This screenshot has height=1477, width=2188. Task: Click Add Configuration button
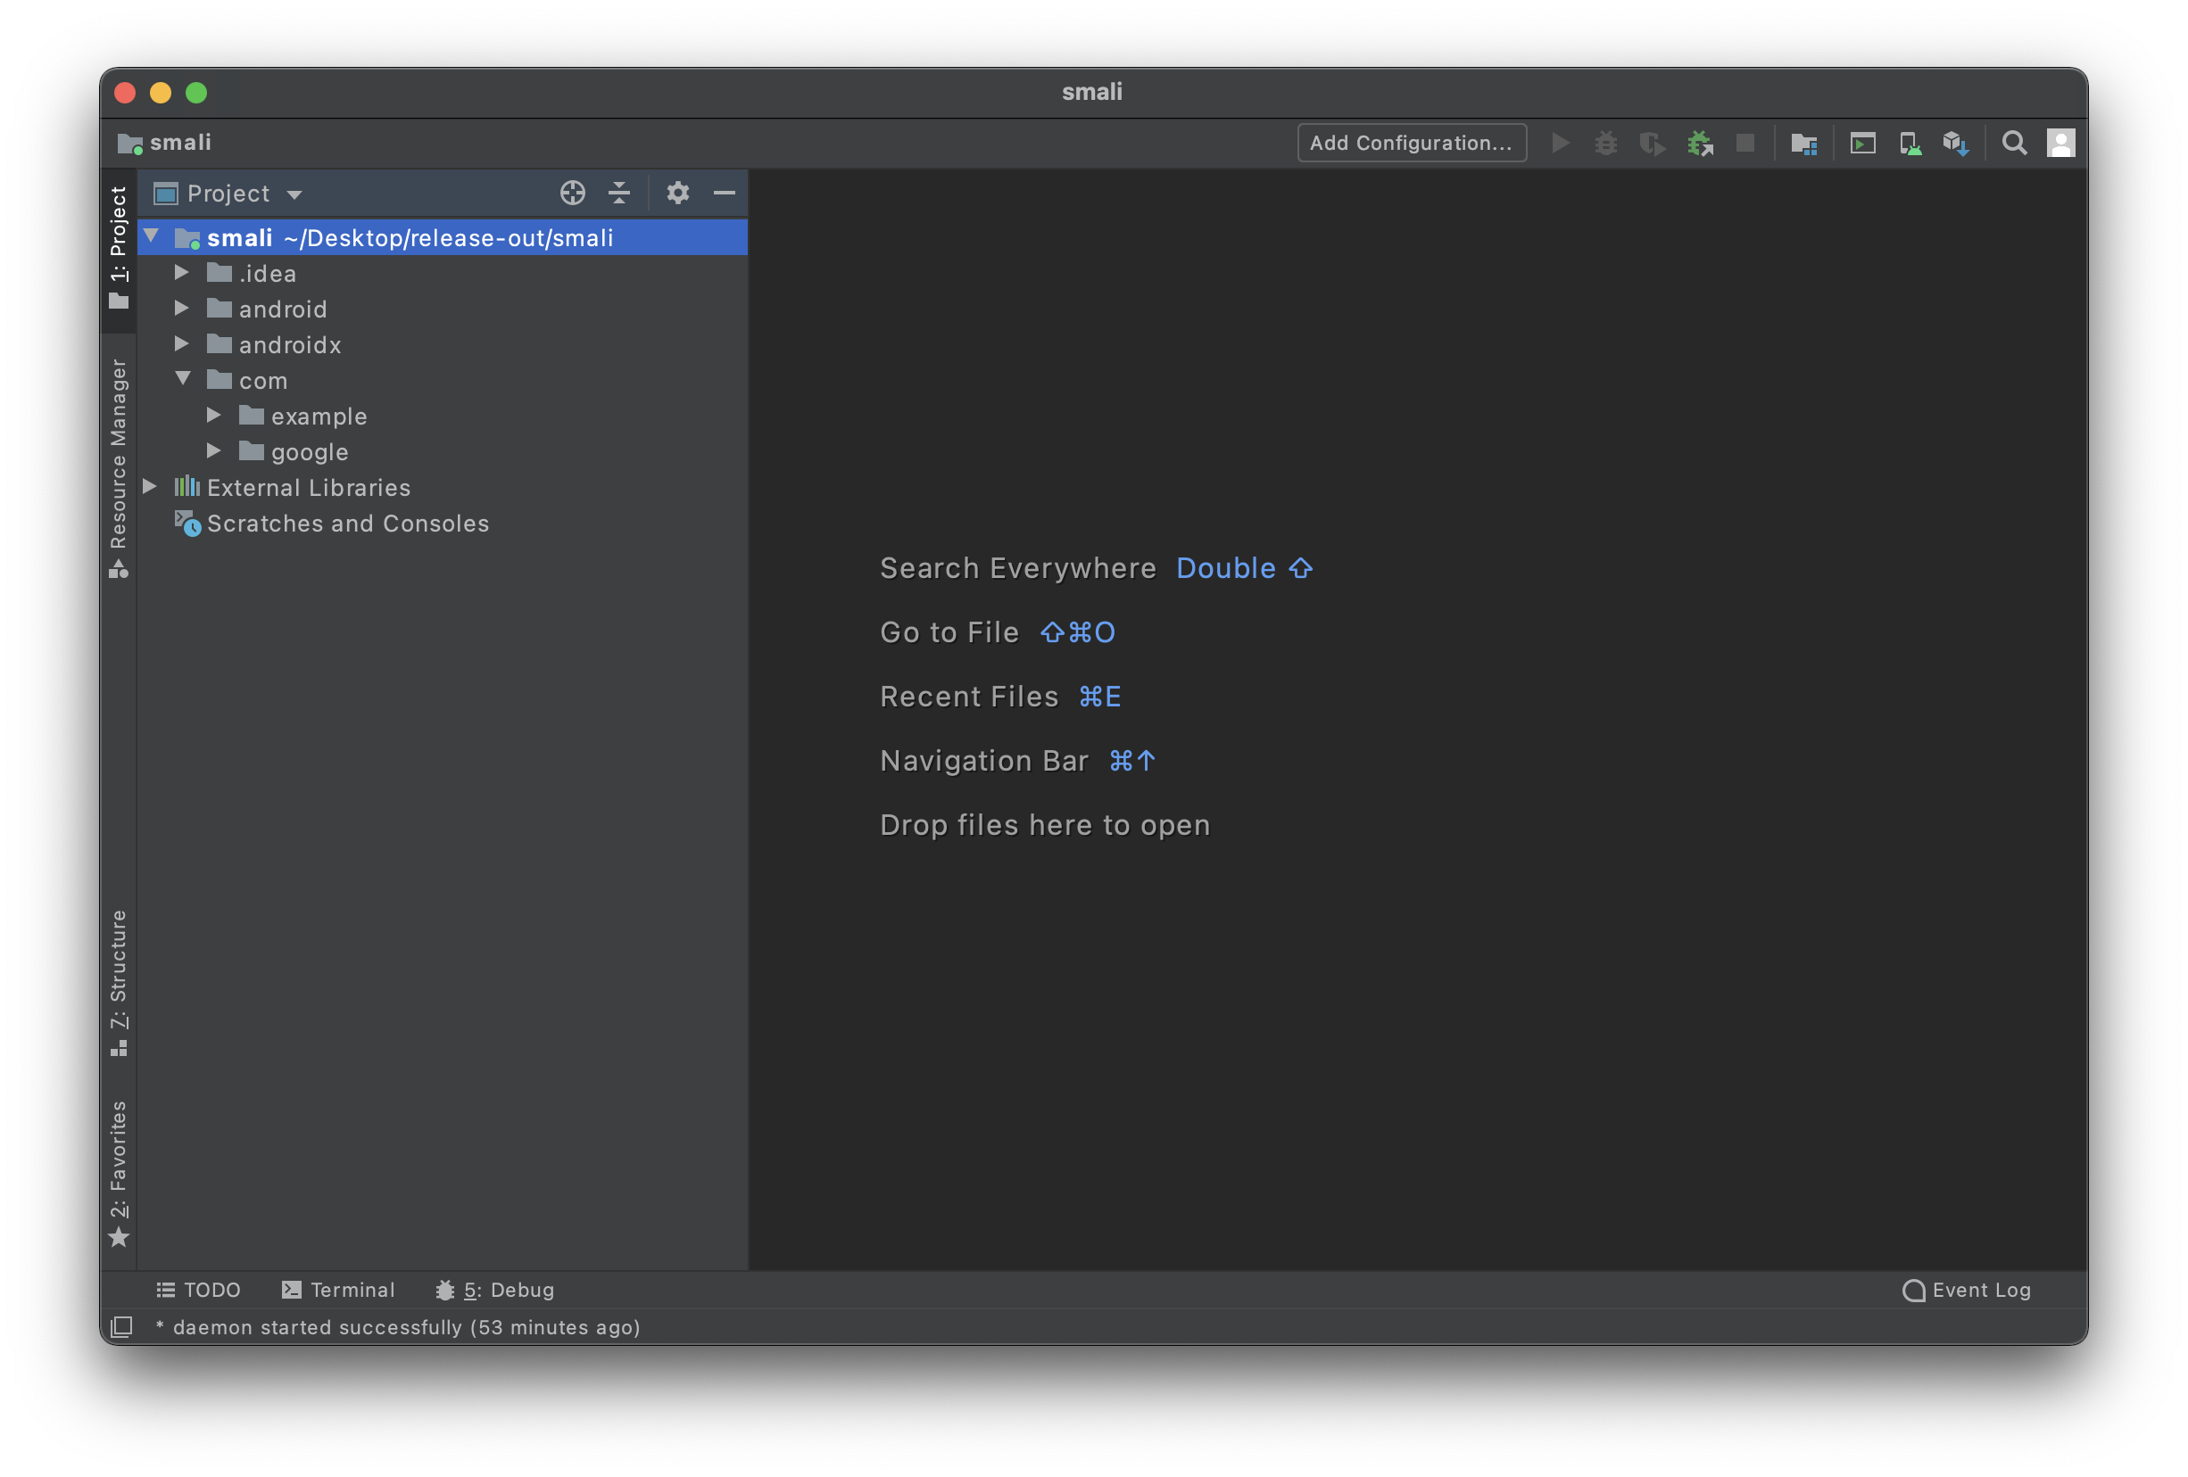tap(1411, 143)
